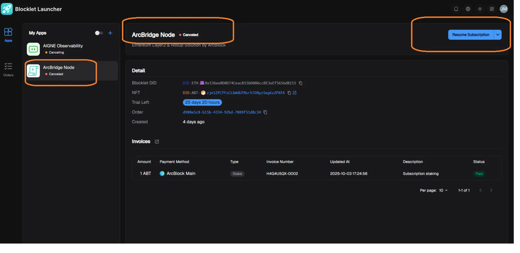Copy the NFT address
This screenshot has height=253, width=520.
pyautogui.click(x=289, y=93)
